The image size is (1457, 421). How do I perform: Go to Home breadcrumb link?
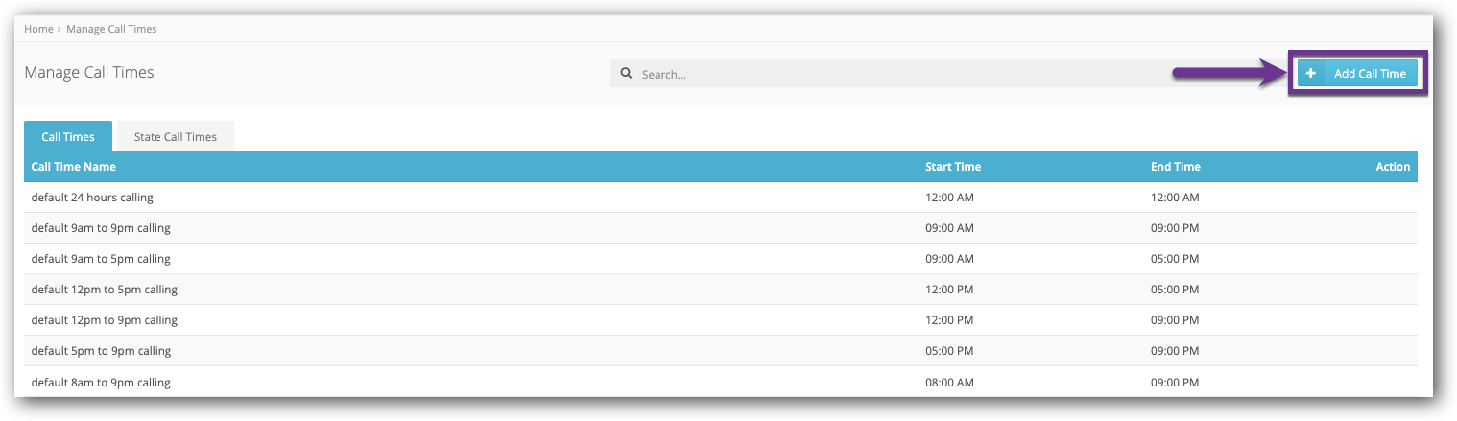(38, 29)
